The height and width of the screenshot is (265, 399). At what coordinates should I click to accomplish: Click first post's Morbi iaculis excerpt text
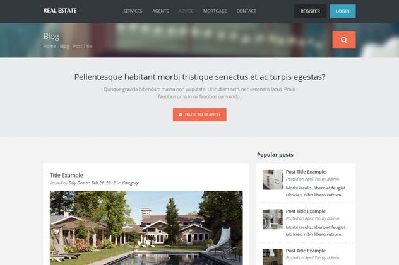[x=316, y=191]
